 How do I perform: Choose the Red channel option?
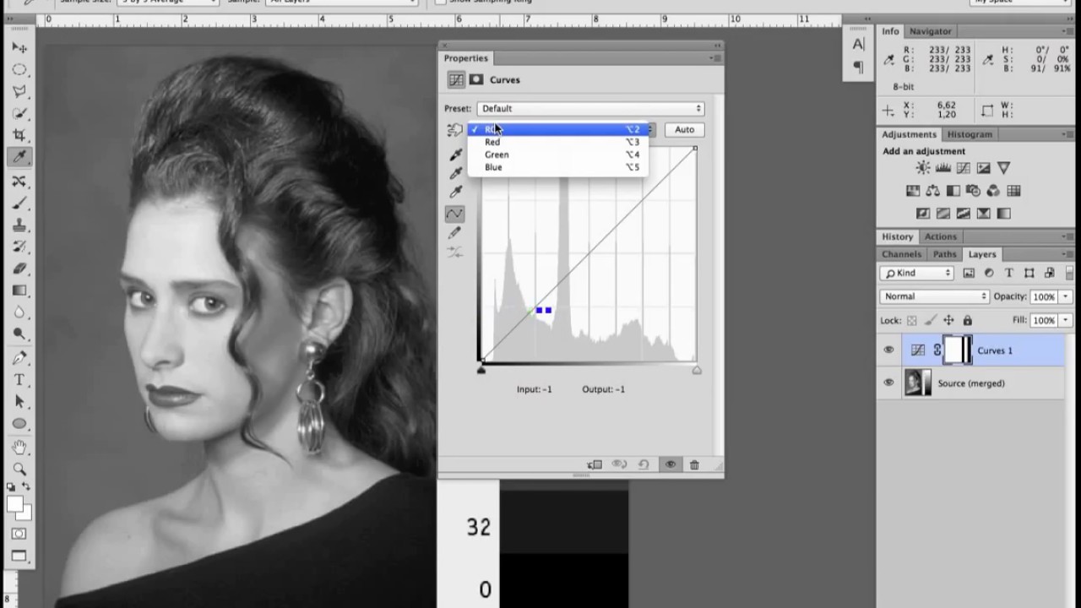click(557, 142)
